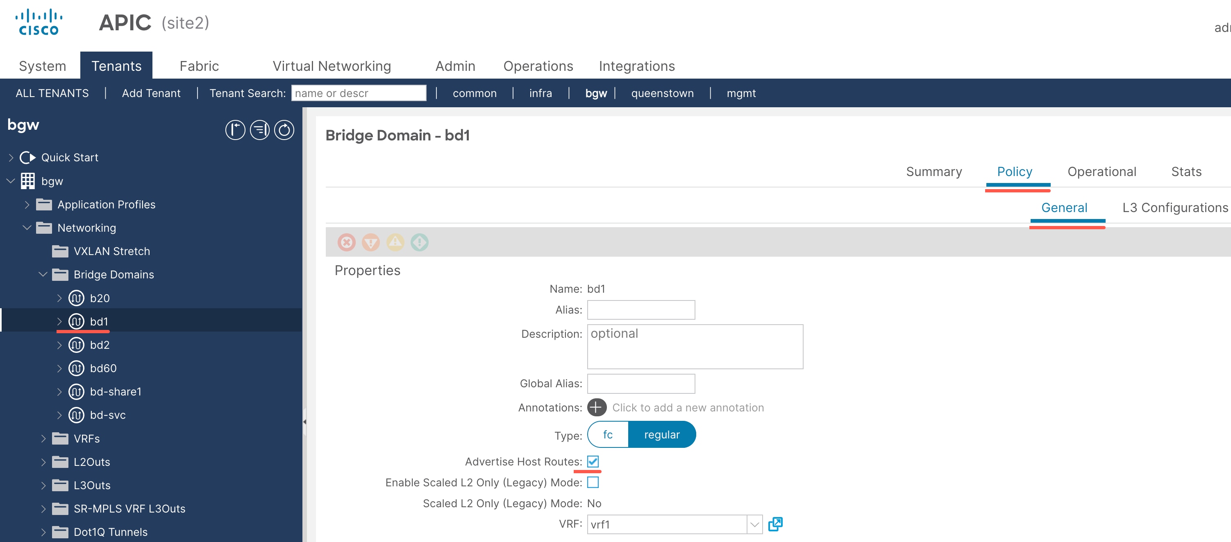
Task: Set bridge domain Type to regular
Action: (x=662, y=435)
